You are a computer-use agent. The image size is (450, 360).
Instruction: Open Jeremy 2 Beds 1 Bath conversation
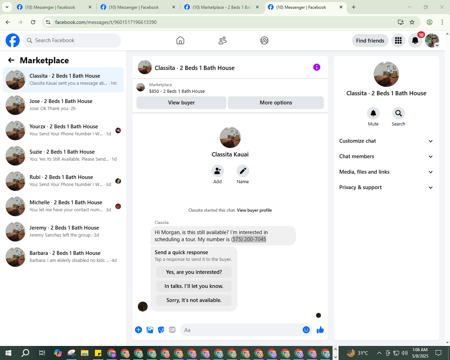pos(63,232)
